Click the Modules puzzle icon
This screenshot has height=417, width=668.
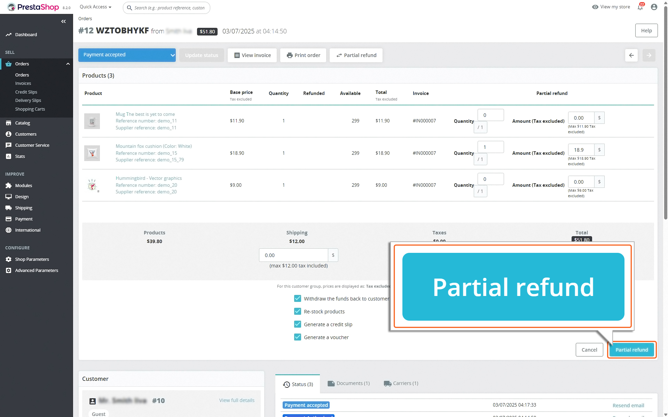coord(9,185)
